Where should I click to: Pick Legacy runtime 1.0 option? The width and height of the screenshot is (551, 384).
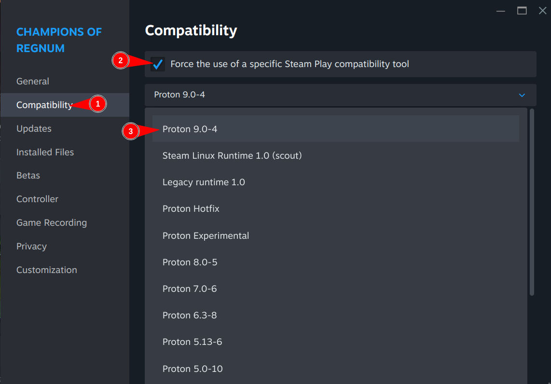204,182
